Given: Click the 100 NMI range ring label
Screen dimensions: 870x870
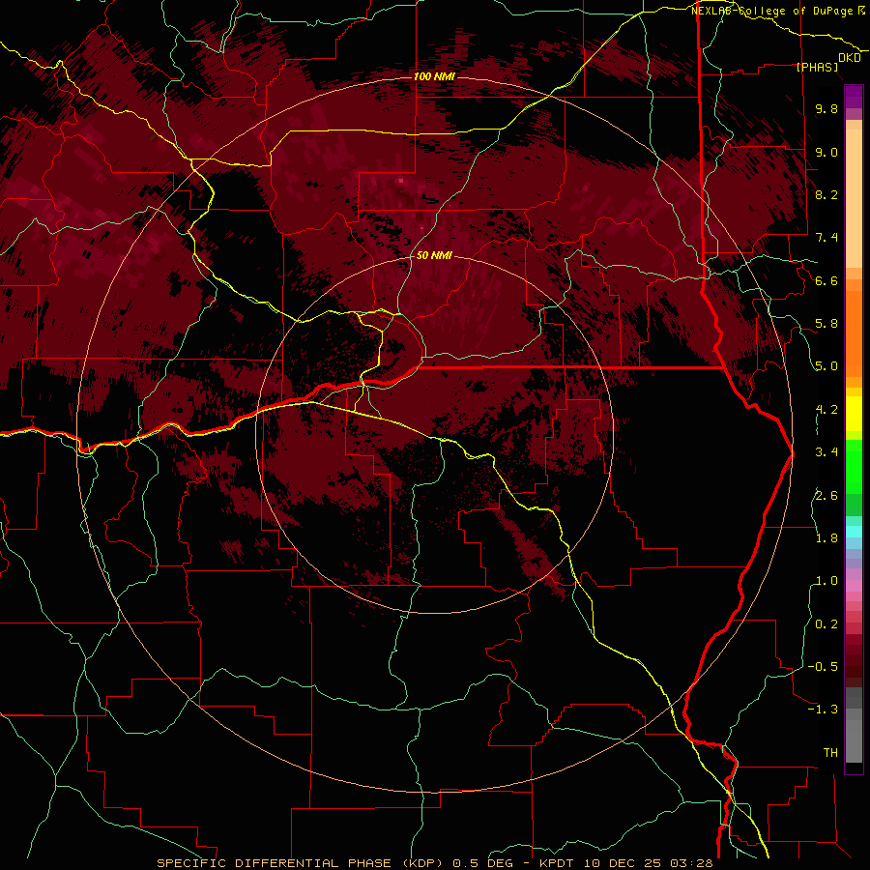Looking at the screenshot, I should [x=434, y=76].
